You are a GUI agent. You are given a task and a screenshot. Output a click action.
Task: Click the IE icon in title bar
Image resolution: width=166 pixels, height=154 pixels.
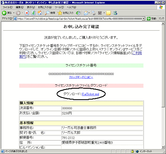click(2, 2)
